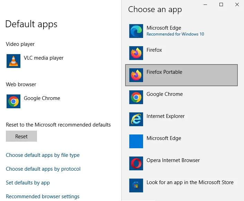Viewport: 244px width, 201px height.
Task: Choose the Opera Internet Browser icon
Action: coord(136,163)
